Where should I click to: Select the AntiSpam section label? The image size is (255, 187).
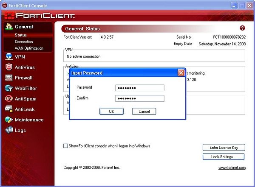(x=25, y=99)
